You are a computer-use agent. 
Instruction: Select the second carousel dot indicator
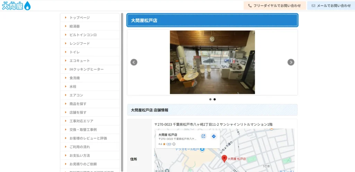coord(215,99)
